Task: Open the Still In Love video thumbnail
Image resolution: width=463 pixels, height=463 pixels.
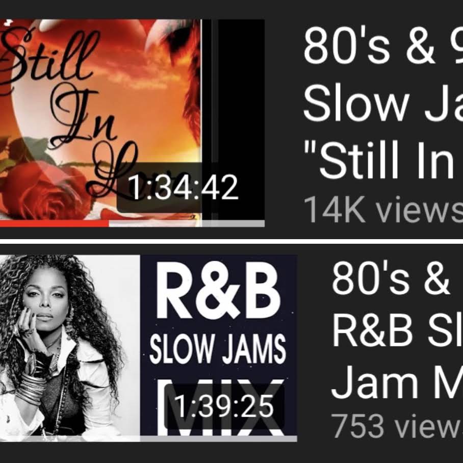Action: pyautogui.click(x=132, y=123)
